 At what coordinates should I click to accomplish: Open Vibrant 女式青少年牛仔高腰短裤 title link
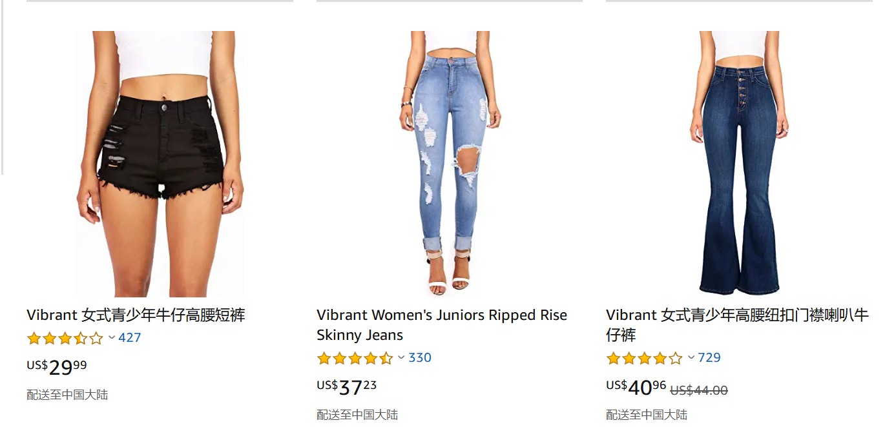point(136,315)
